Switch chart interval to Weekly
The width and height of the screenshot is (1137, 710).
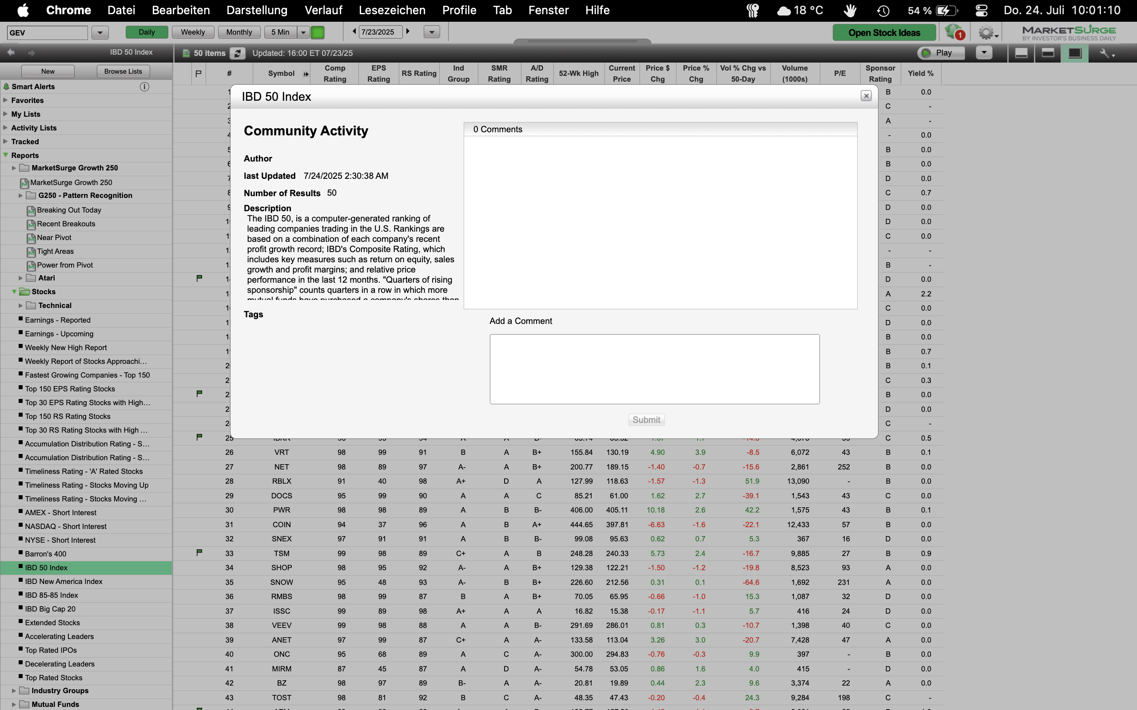[x=193, y=32]
